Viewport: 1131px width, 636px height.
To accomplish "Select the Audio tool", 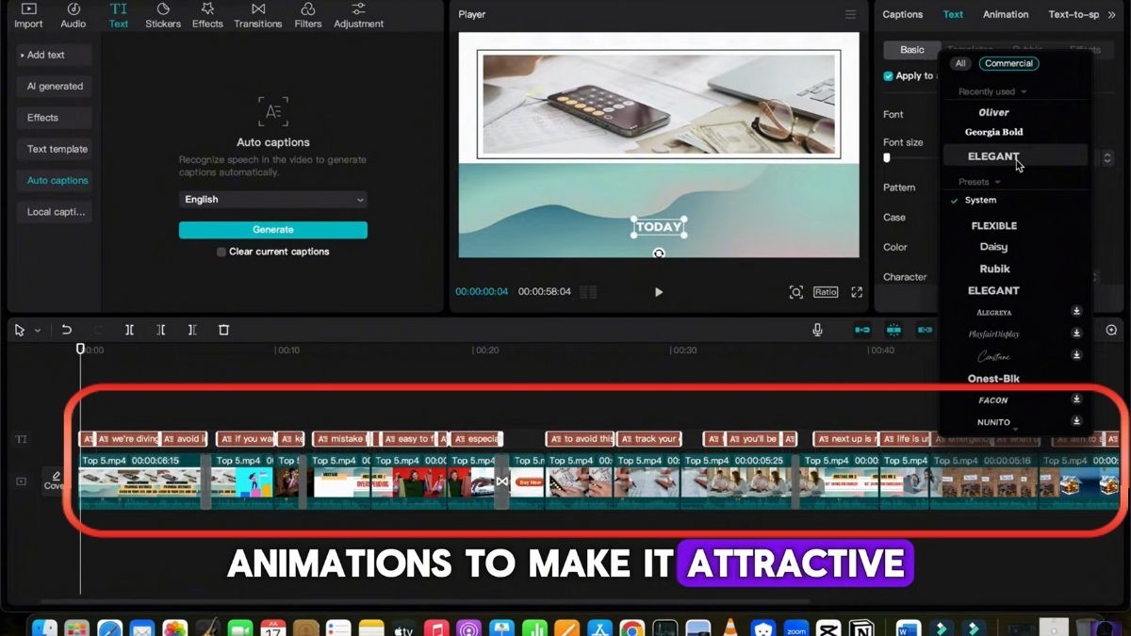I will pyautogui.click(x=73, y=15).
